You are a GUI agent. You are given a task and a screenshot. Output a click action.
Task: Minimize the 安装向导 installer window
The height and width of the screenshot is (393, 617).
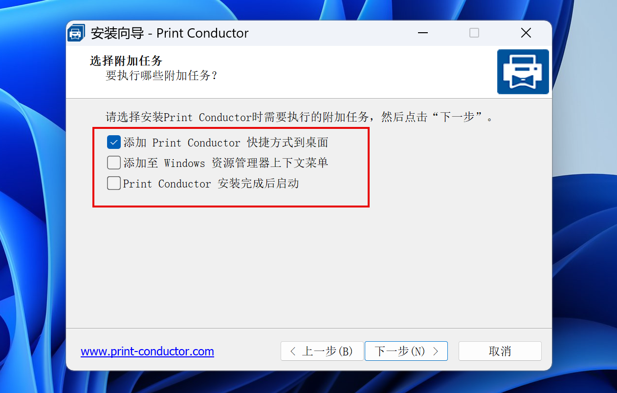coord(423,33)
